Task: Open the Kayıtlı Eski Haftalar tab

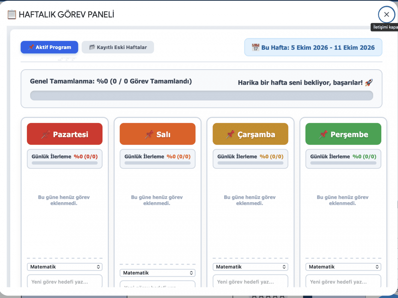Action: click(118, 47)
